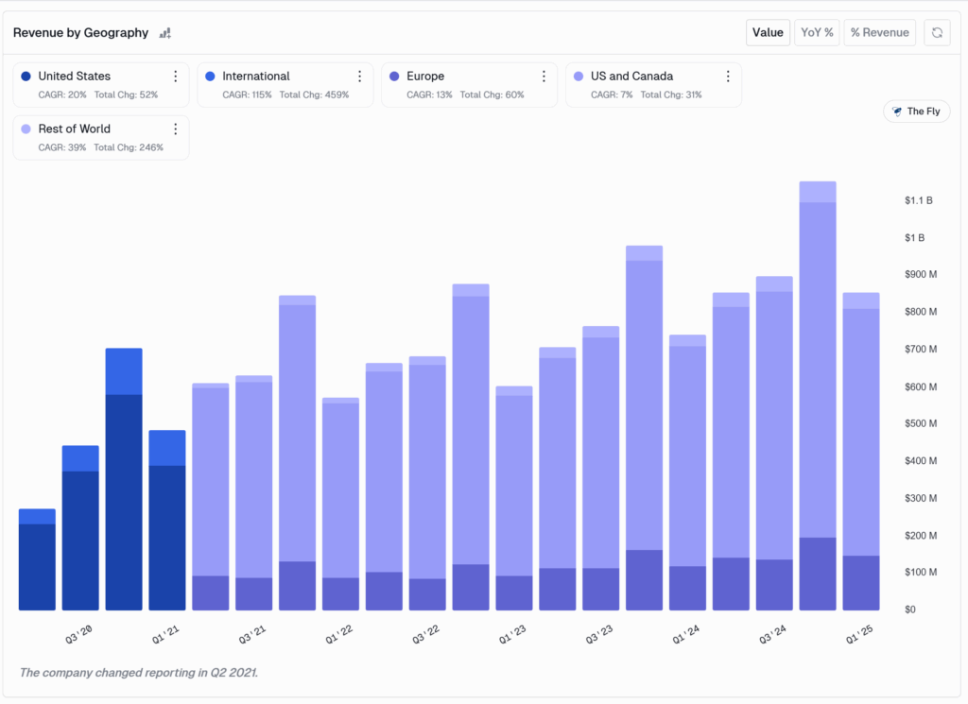
Task: Toggle the US and Canada legend label
Action: point(631,77)
